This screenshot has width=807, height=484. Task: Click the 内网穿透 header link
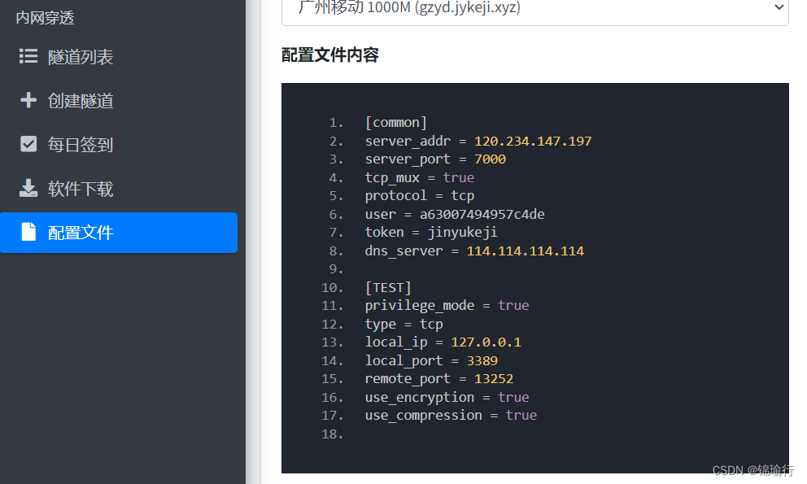(x=45, y=16)
